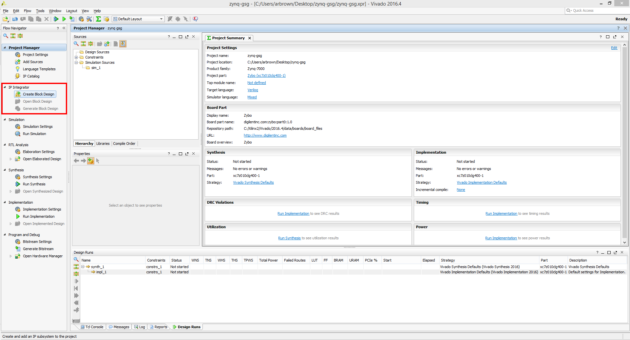Viewport: 630px width, 340px height.
Task: Collapse the synth_1 run tree node
Action: 83,267
